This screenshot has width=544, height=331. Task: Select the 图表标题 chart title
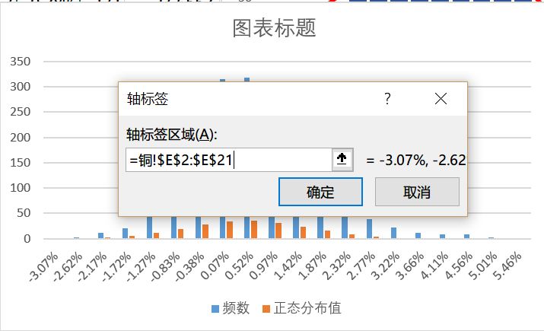click(274, 29)
